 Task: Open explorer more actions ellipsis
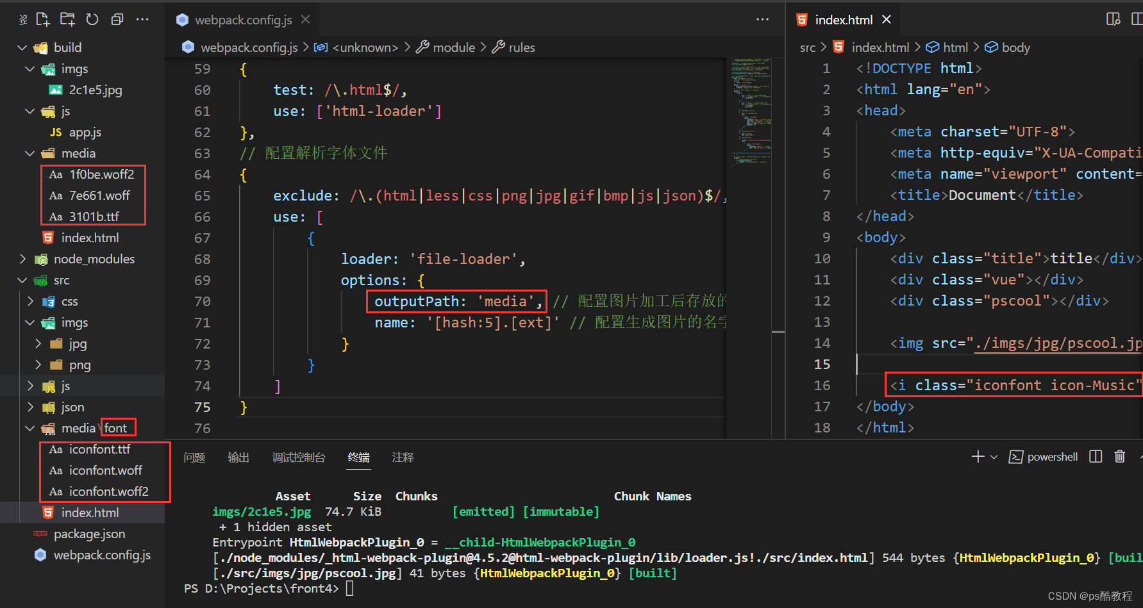(x=142, y=20)
